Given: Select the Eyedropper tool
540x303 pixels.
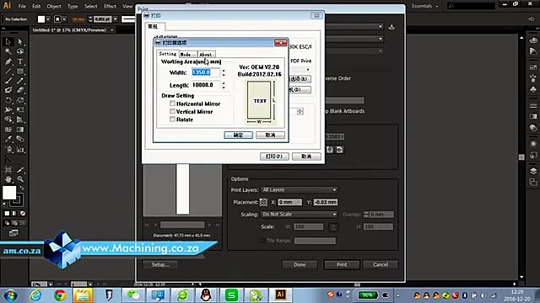Looking at the screenshot, I should [x=8, y=139].
